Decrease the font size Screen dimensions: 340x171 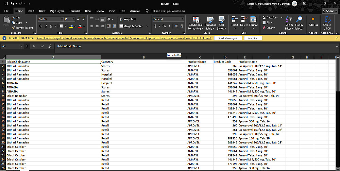coord(83,19)
